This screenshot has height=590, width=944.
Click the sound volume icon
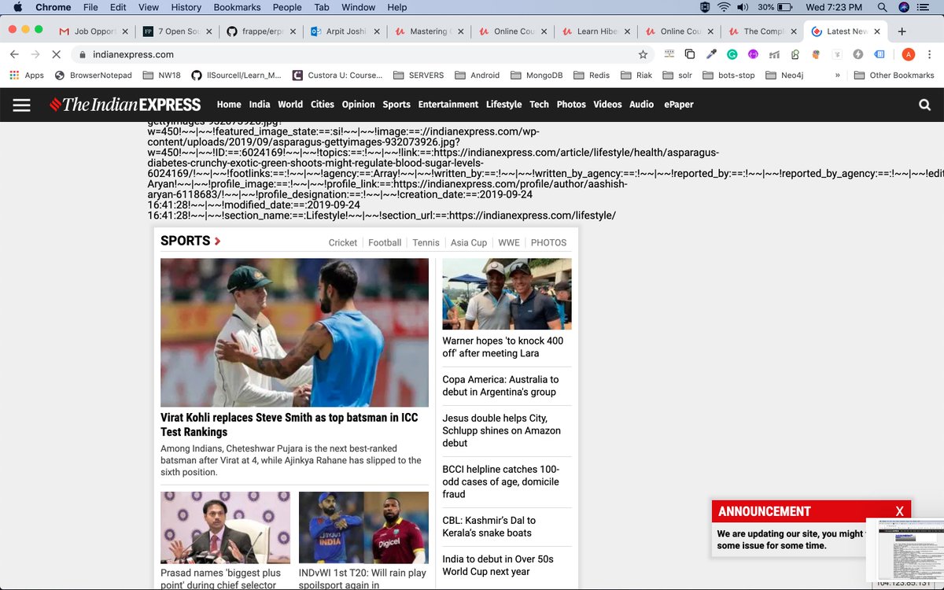(742, 8)
